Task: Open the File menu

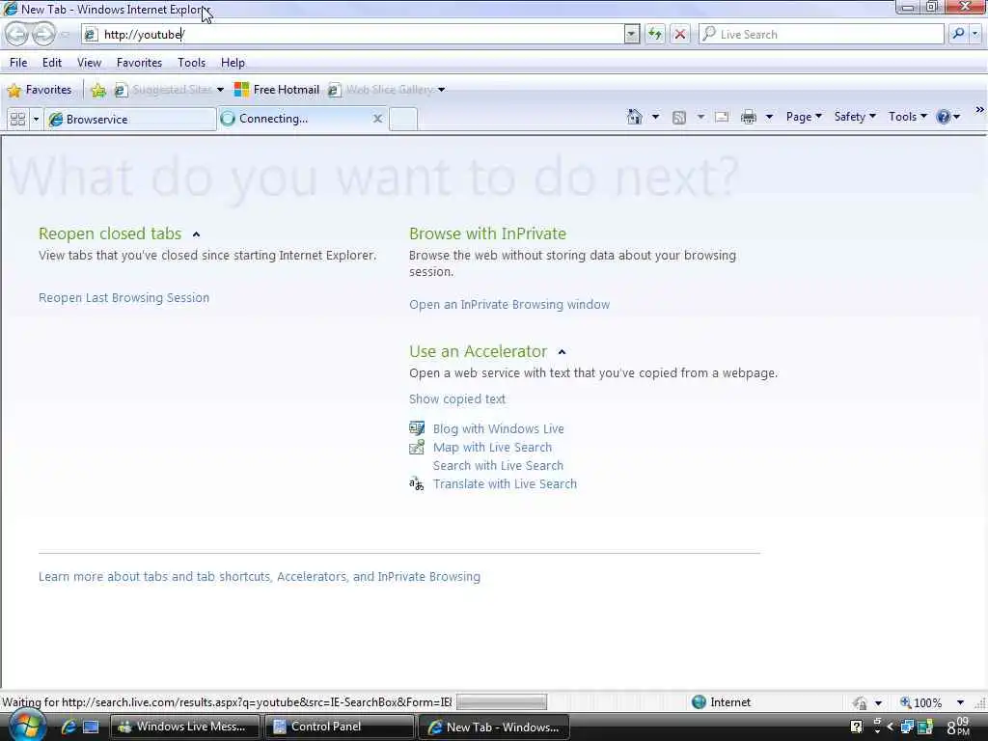Action: click(18, 63)
